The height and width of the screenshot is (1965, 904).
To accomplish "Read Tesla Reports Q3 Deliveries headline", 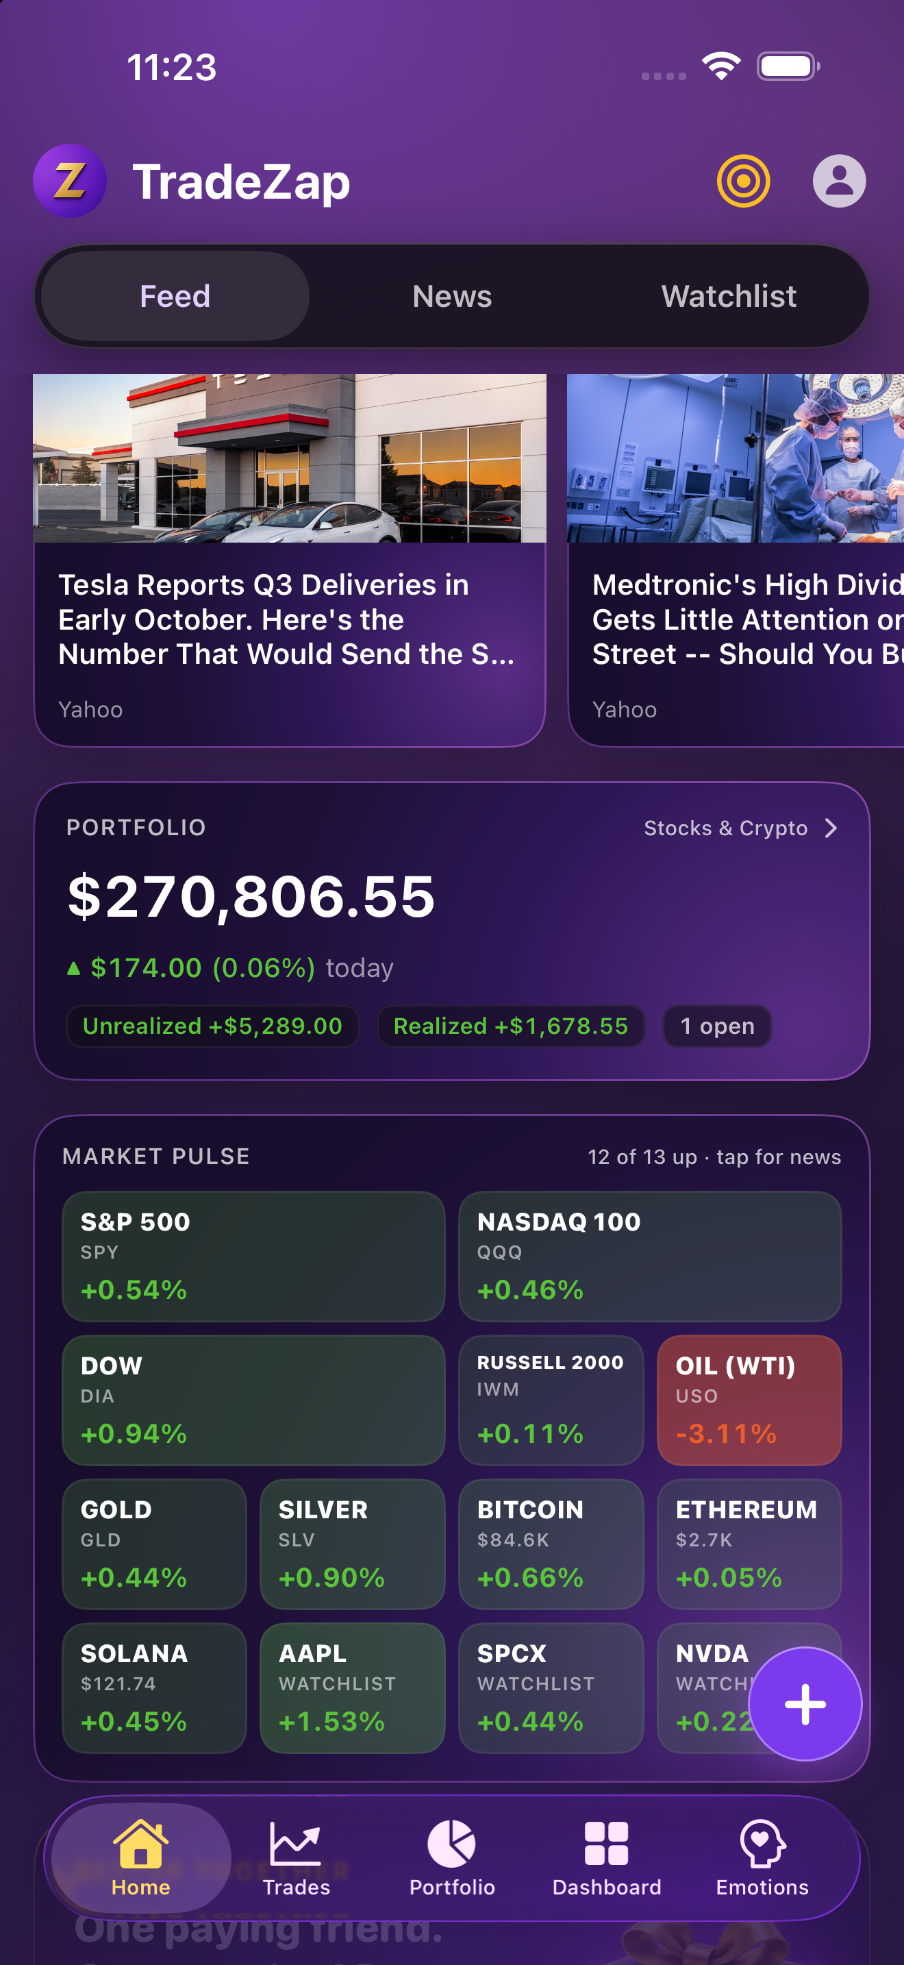I will click(286, 619).
